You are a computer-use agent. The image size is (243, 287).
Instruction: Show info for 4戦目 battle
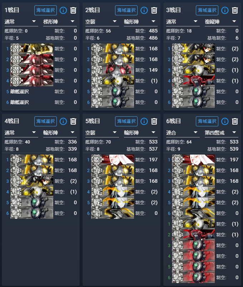63,121
